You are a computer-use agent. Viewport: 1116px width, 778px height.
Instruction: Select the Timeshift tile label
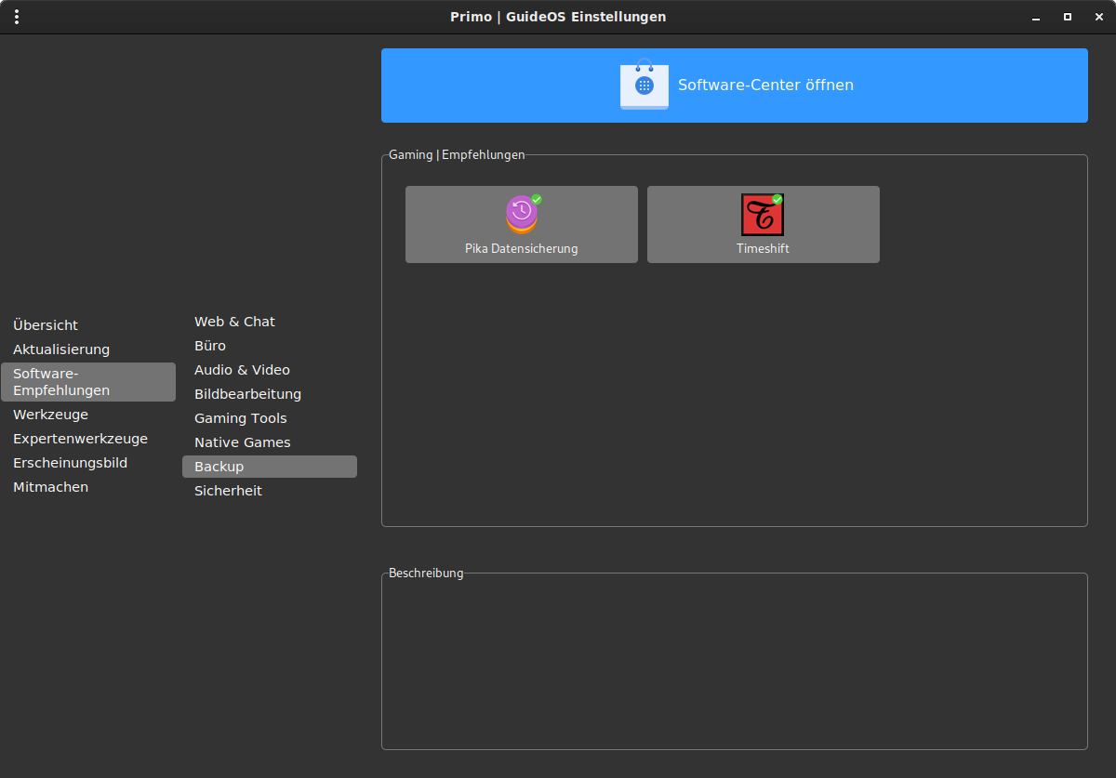tap(763, 248)
